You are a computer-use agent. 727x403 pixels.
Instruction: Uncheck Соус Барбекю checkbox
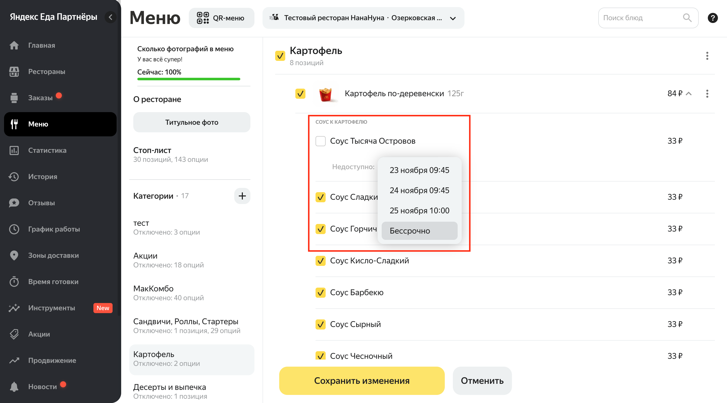point(320,293)
